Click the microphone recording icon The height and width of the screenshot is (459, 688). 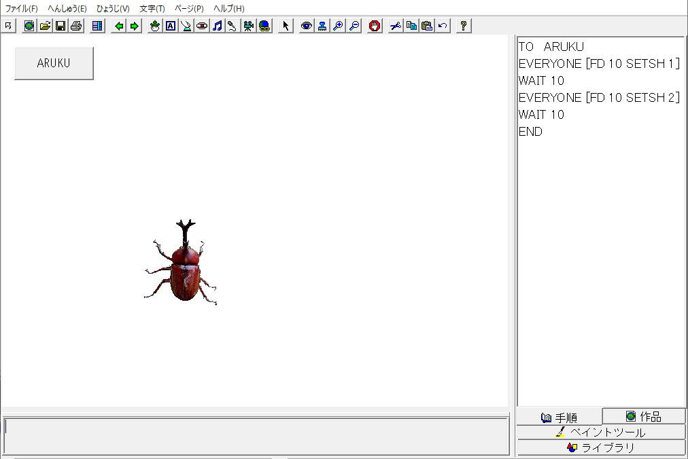coord(233,26)
